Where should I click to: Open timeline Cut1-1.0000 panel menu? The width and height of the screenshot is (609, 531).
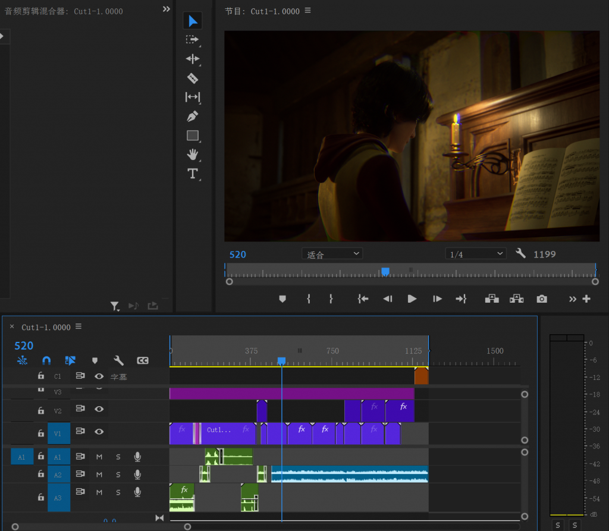pos(79,326)
